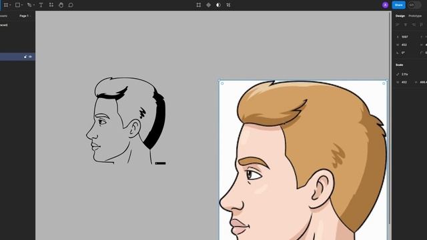This screenshot has width=427, height=240.
Task: Open the Assets tab in left panel
Action: (3, 16)
